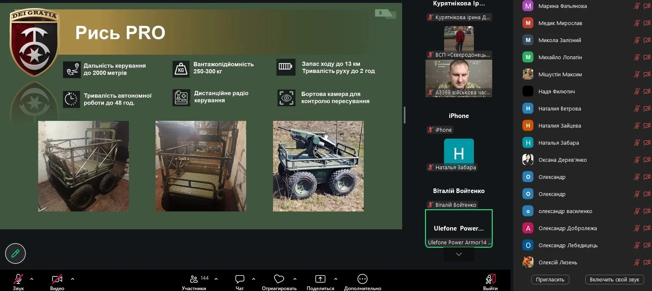Click Пригласить invite button

pyautogui.click(x=551, y=280)
